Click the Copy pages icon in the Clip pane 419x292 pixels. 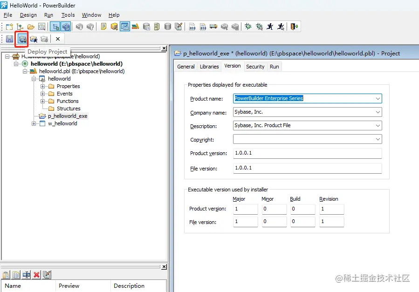pos(16,275)
